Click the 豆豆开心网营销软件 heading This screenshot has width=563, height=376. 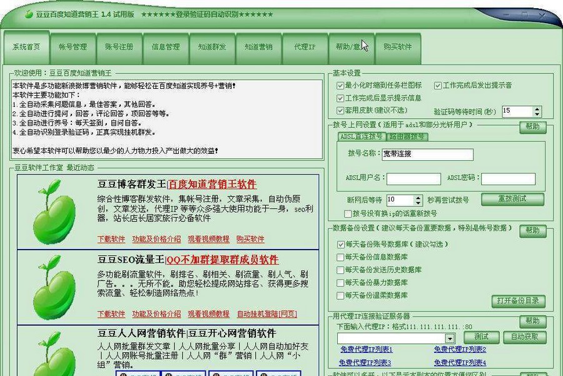click(x=232, y=333)
